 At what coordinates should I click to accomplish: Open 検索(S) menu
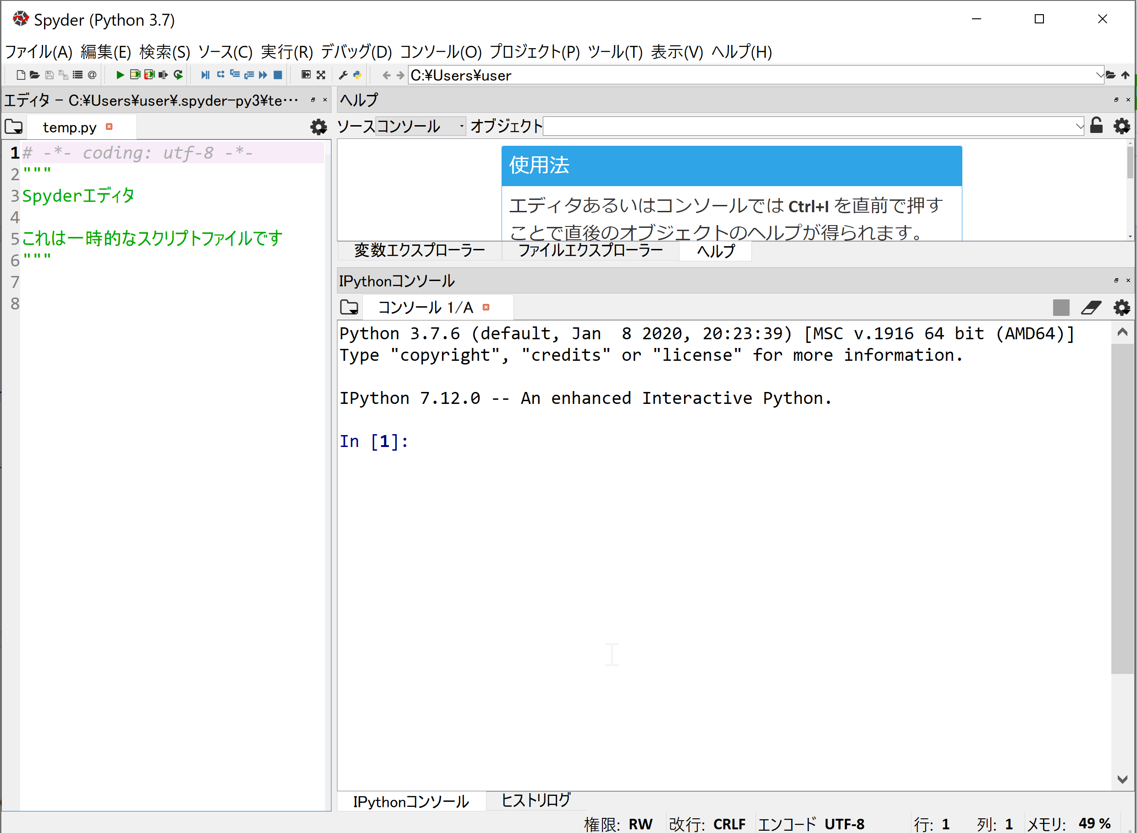coord(165,51)
